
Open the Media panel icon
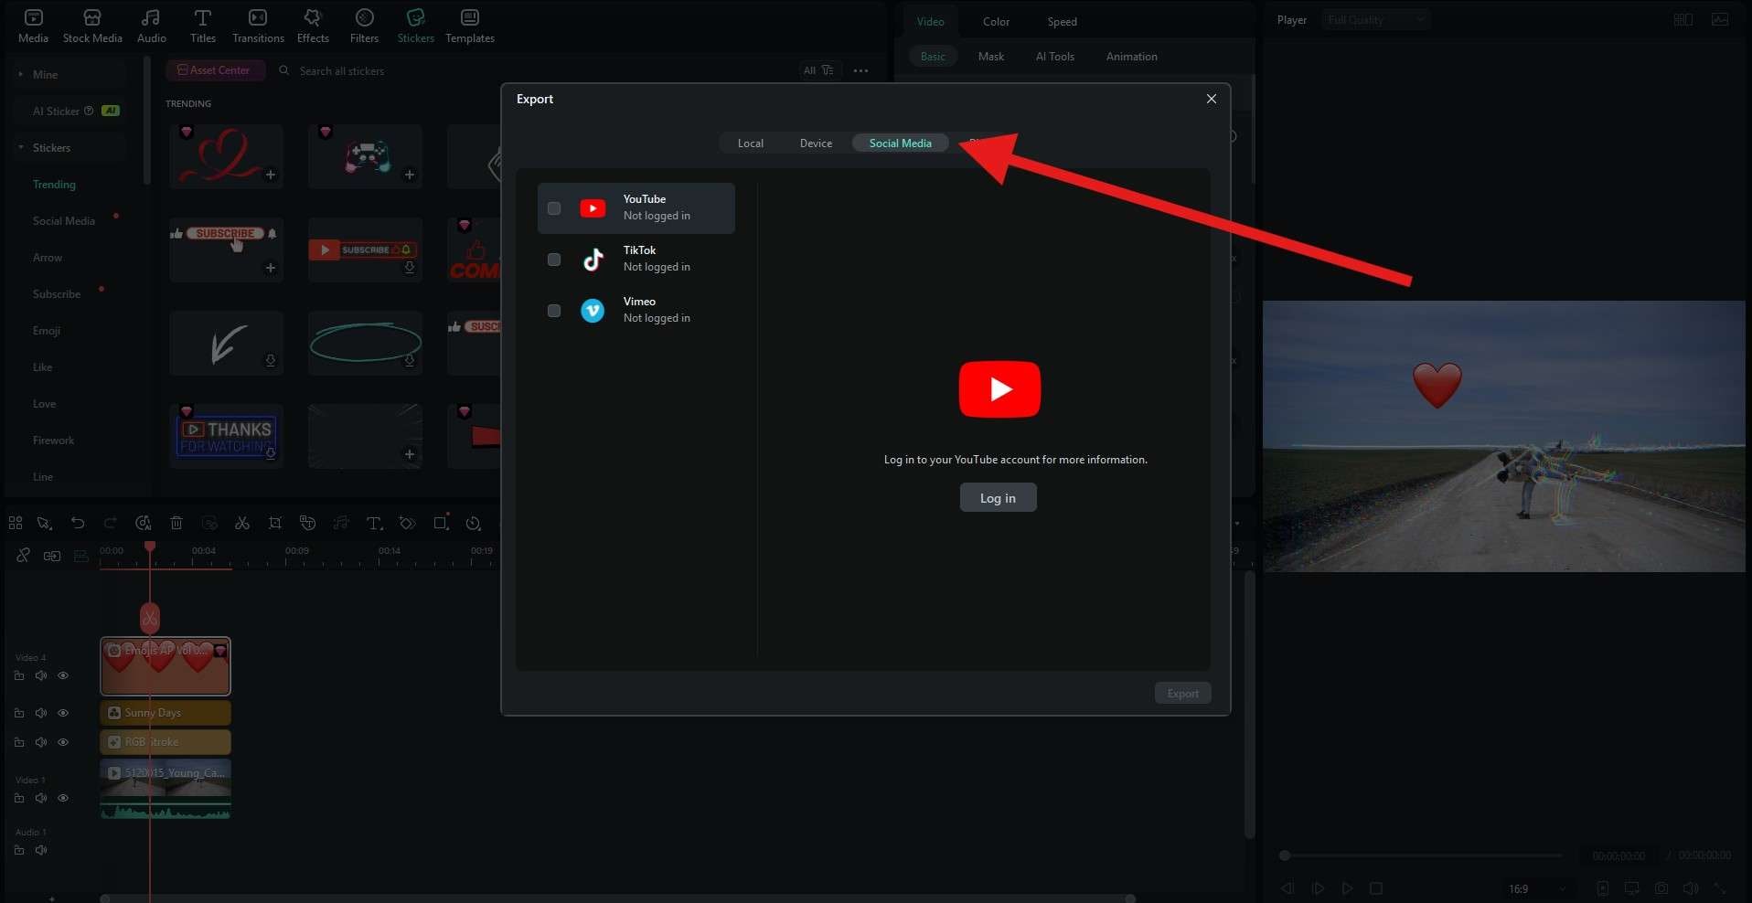pyautogui.click(x=33, y=26)
